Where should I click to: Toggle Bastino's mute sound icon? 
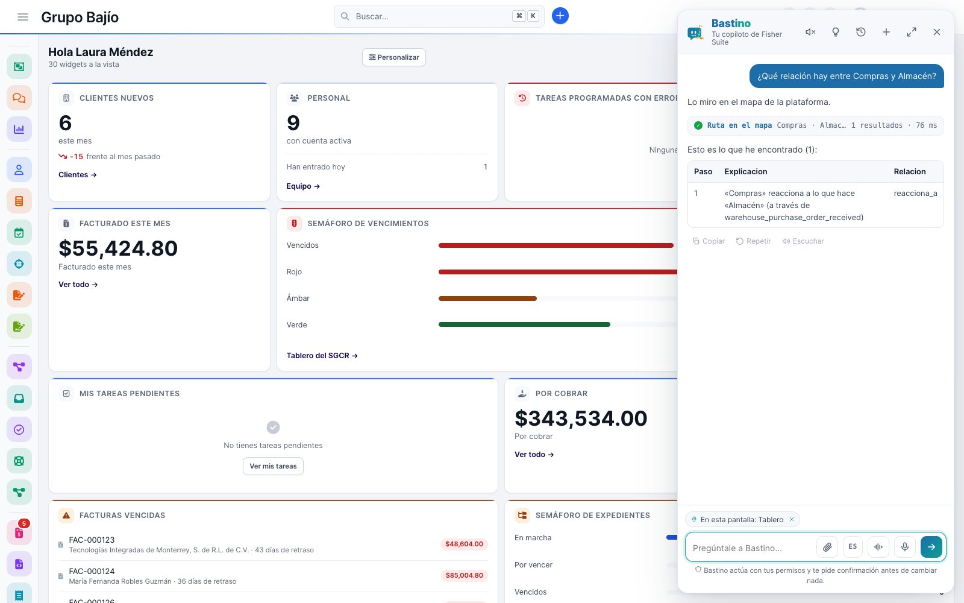(810, 32)
